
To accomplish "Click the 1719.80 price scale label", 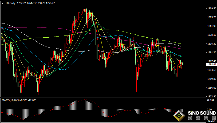I will coord(212,79).
